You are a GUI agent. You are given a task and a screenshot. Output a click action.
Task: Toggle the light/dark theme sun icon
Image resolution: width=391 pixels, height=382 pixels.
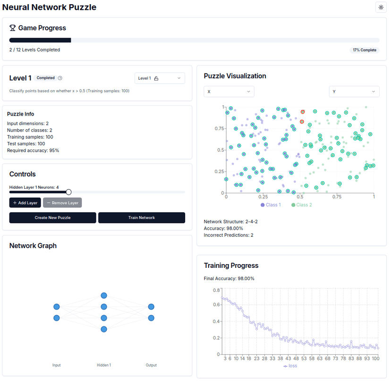(381, 7)
